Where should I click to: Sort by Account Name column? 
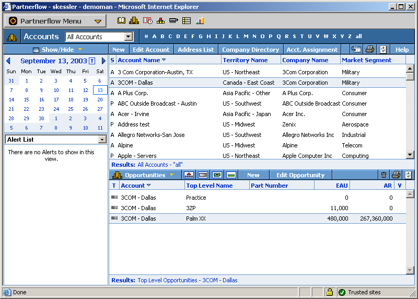click(x=142, y=60)
